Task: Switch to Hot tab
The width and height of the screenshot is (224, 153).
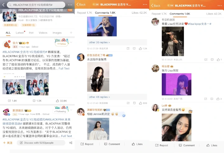Action: pos(31,33)
